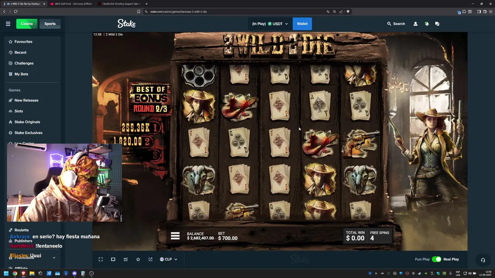Screen dimensions: 495x278
Task: Open Challenges in the sidebar
Action: 33,63
